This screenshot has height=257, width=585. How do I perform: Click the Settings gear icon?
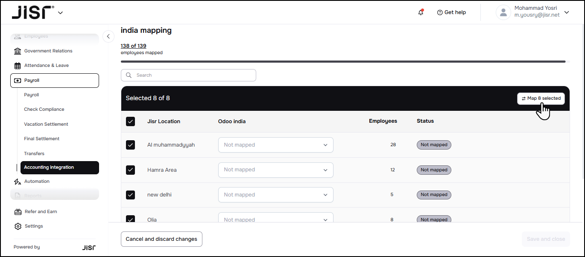click(x=18, y=226)
